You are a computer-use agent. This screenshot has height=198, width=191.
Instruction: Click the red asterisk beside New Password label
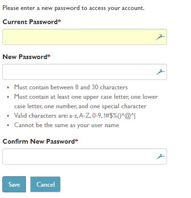point(49,56)
